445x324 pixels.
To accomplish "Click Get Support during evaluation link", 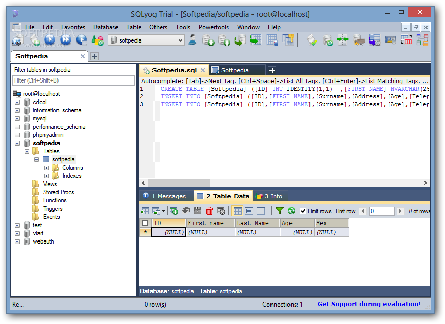I will click(369, 304).
